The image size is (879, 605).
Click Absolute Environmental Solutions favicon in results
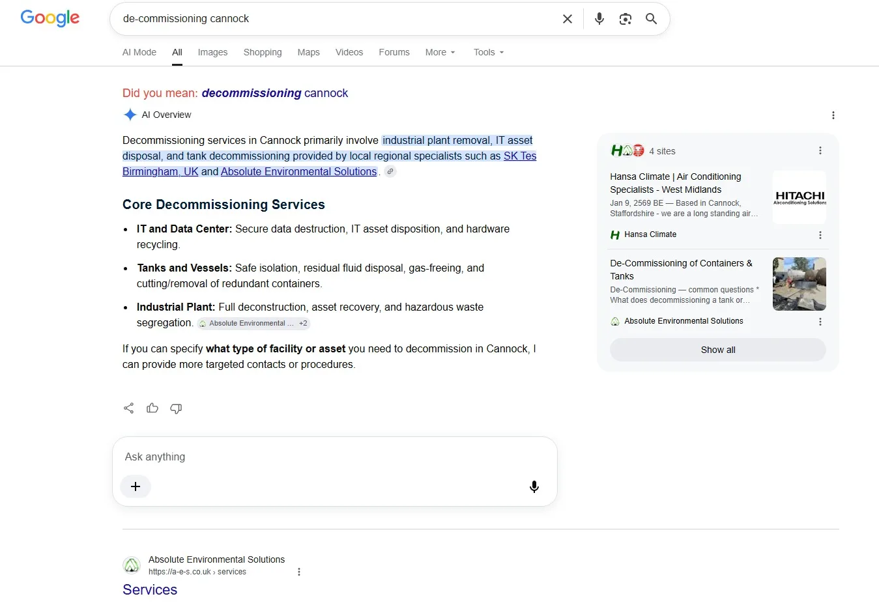132,565
